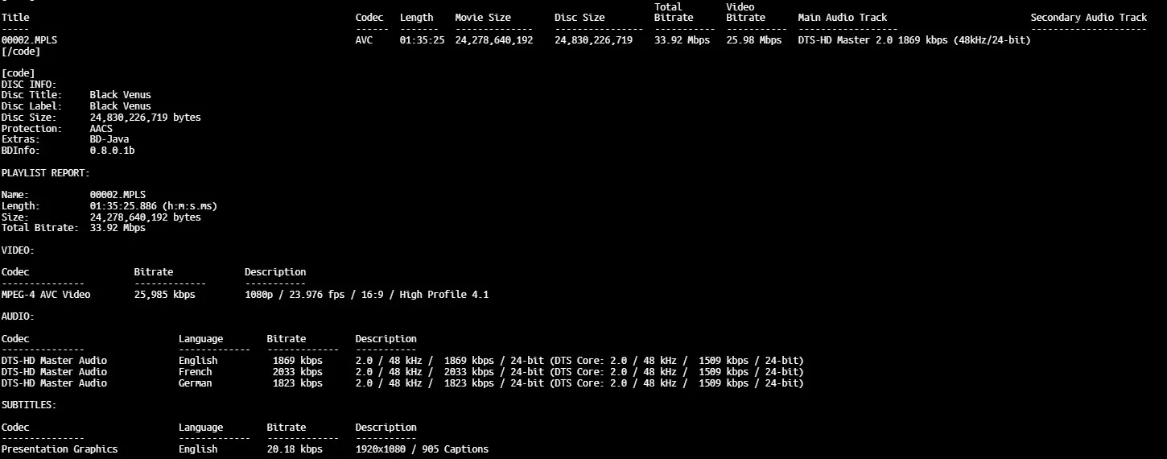Select German in the audio language column
Image resolution: width=1167 pixels, height=459 pixels.
(x=196, y=383)
